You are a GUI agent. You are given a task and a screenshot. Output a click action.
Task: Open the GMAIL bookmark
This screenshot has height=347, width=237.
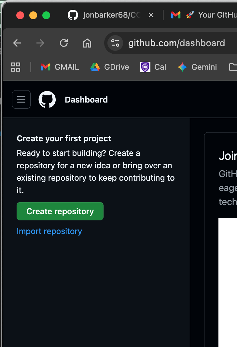[60, 67]
